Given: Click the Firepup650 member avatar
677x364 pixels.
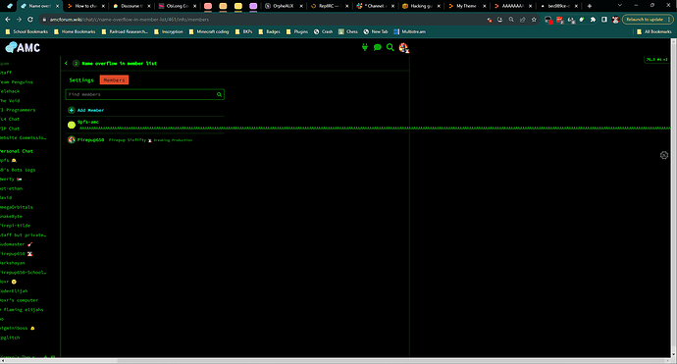Looking at the screenshot, I should [72, 139].
